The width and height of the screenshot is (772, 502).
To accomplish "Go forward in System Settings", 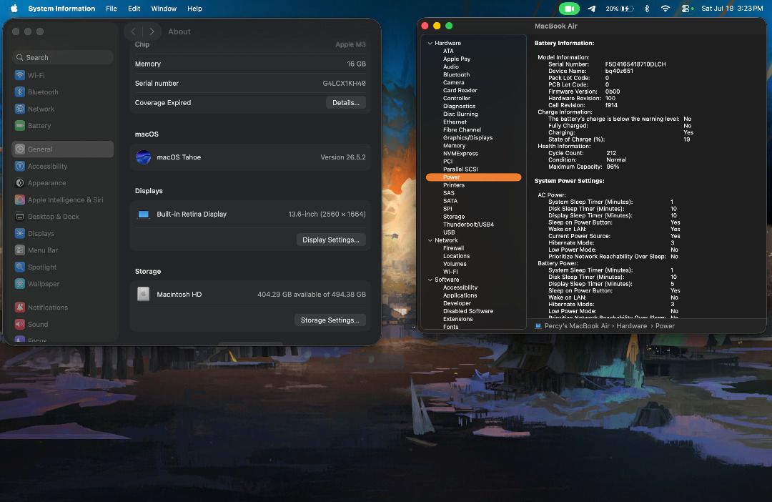I will [152, 31].
